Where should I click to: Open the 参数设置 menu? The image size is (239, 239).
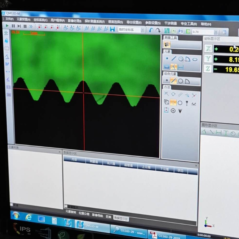[x=153, y=23]
